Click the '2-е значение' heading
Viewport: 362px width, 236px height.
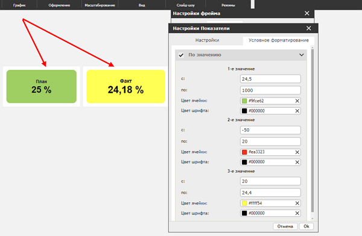[x=241, y=120]
